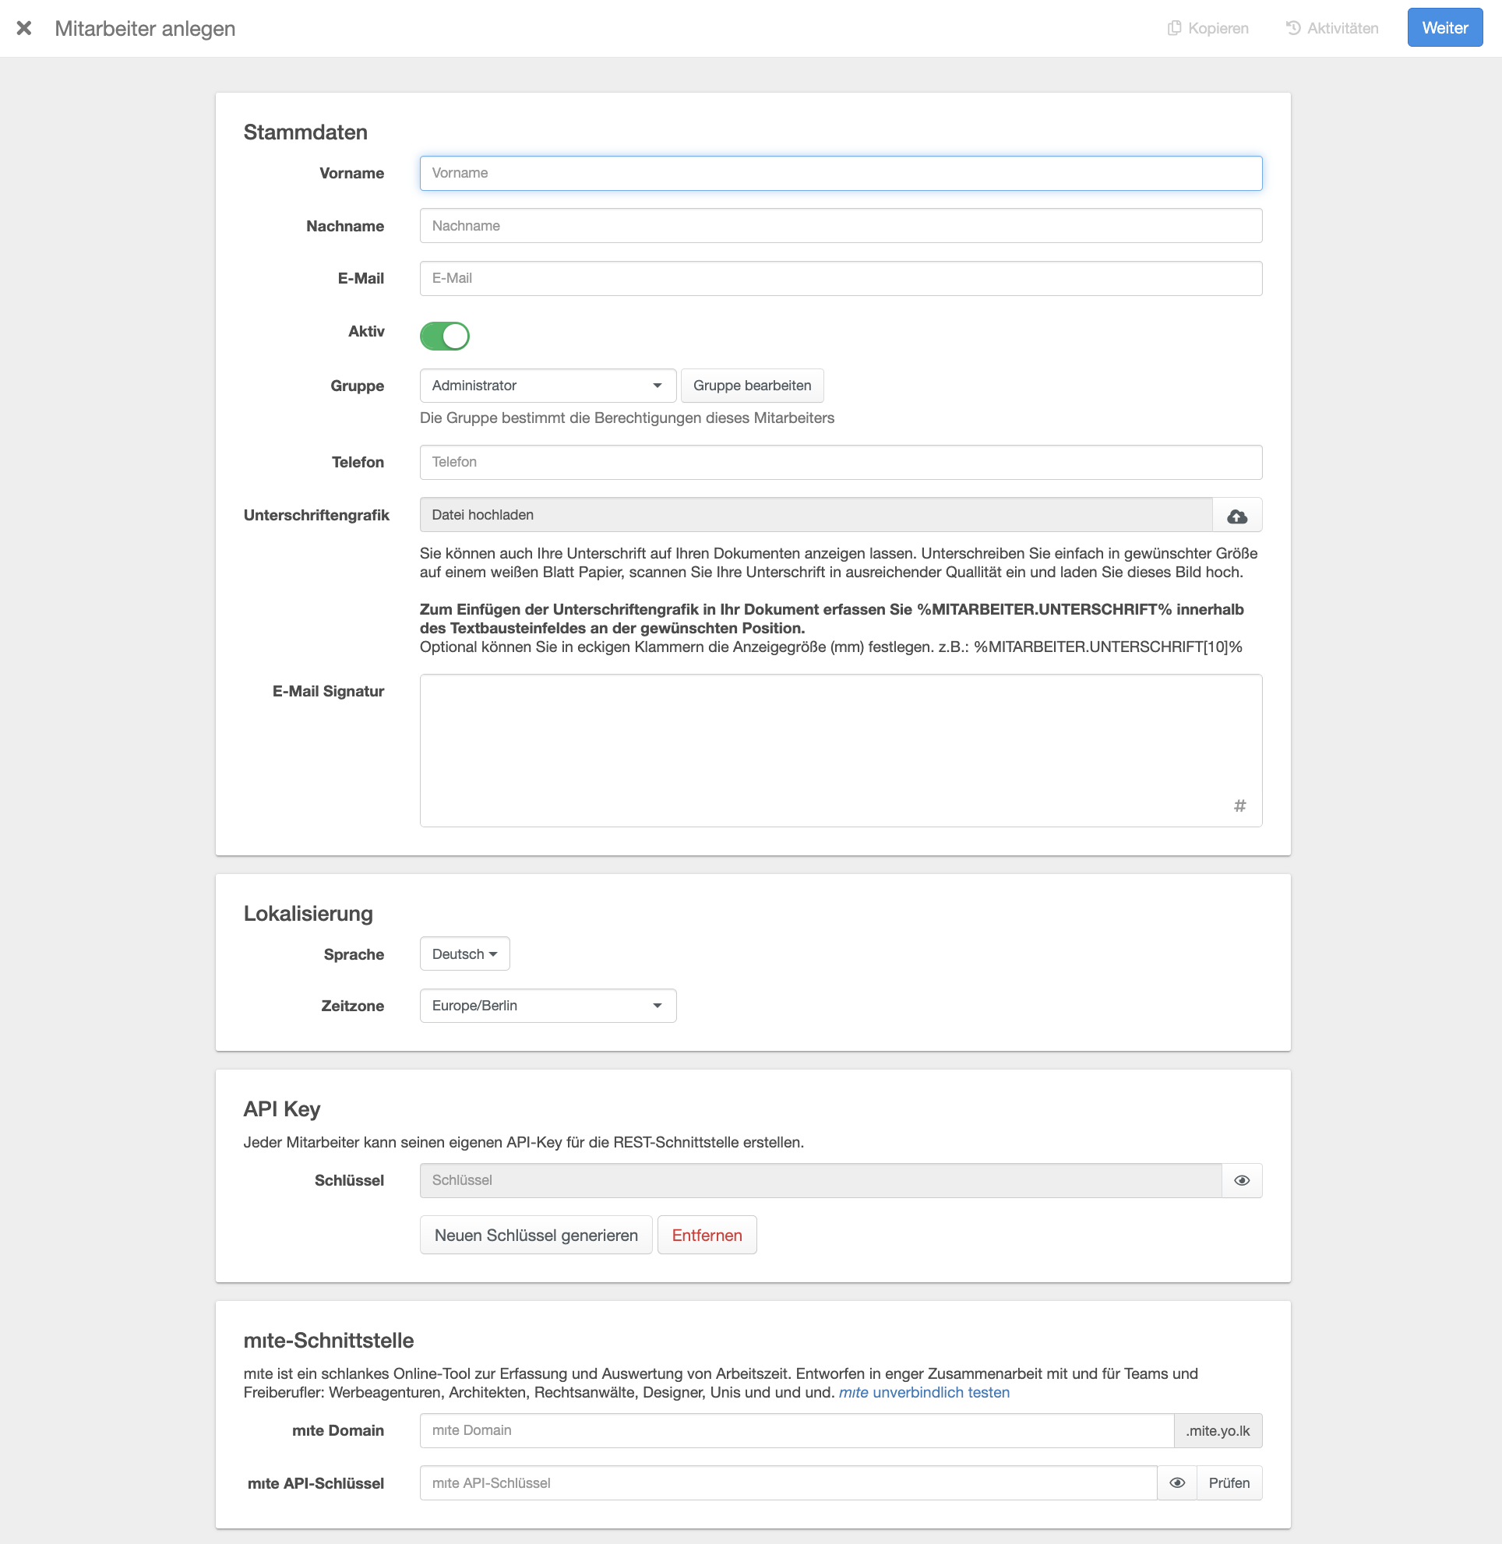1502x1544 pixels.
Task: Click the cloud upload icon for Unterschriftengrafik
Action: [x=1236, y=515]
